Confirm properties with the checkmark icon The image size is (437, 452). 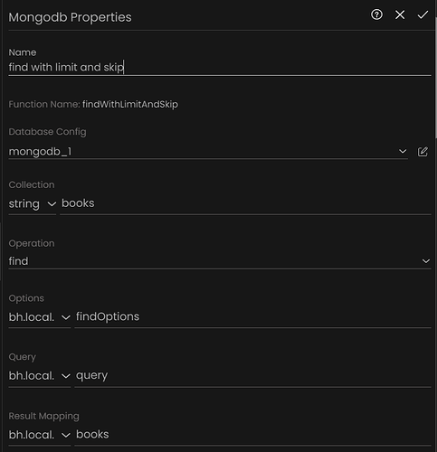[423, 14]
